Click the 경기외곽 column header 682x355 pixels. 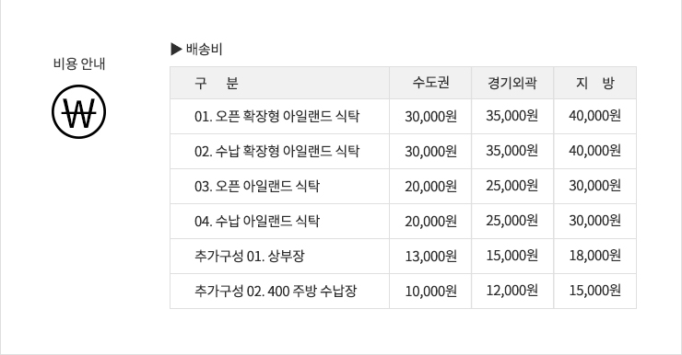pyautogui.click(x=512, y=83)
